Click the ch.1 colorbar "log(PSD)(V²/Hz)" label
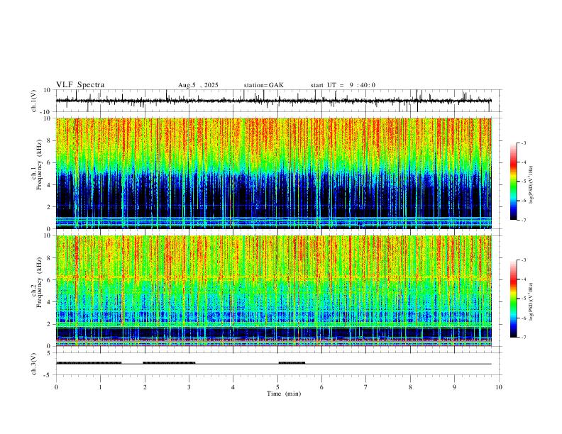The image size is (562, 434). point(531,185)
